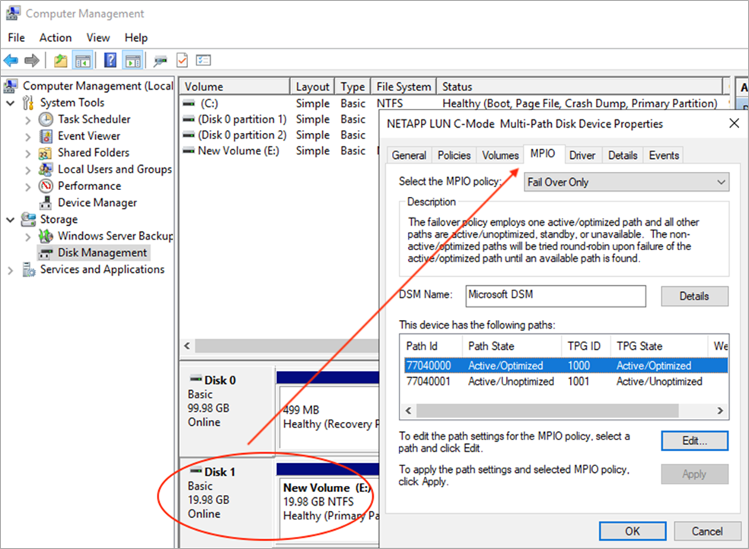The image size is (749, 549).
Task: Click the DSM Name text field
Action: coord(556,296)
